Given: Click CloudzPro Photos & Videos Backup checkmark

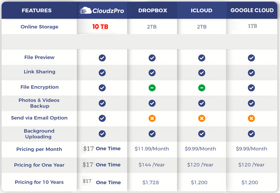Looking at the screenshot, I should [x=102, y=103].
